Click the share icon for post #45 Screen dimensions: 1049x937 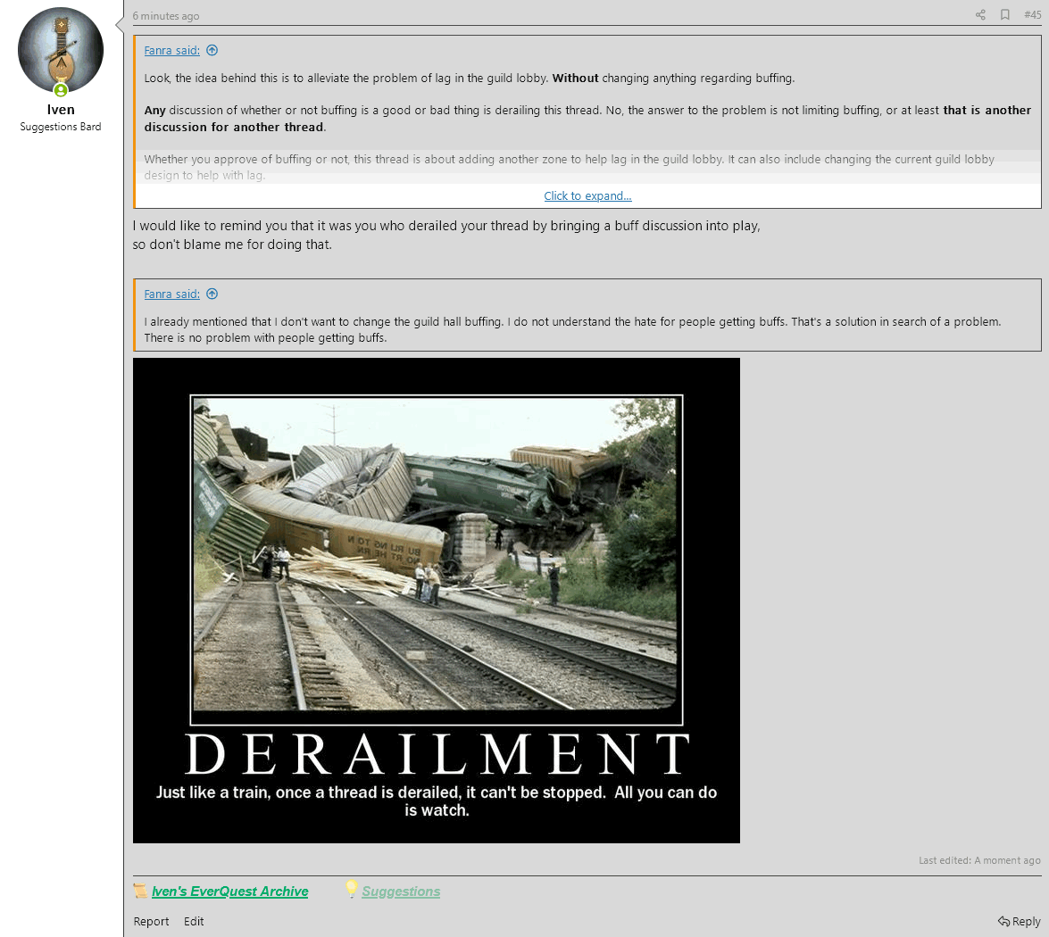(x=980, y=15)
